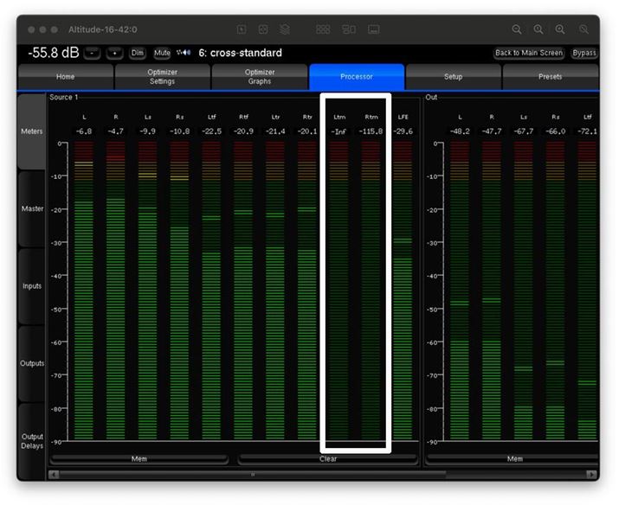The height and width of the screenshot is (505, 619).
Task: Click the fit-to-screen icon in title bar
Action: 263,29
